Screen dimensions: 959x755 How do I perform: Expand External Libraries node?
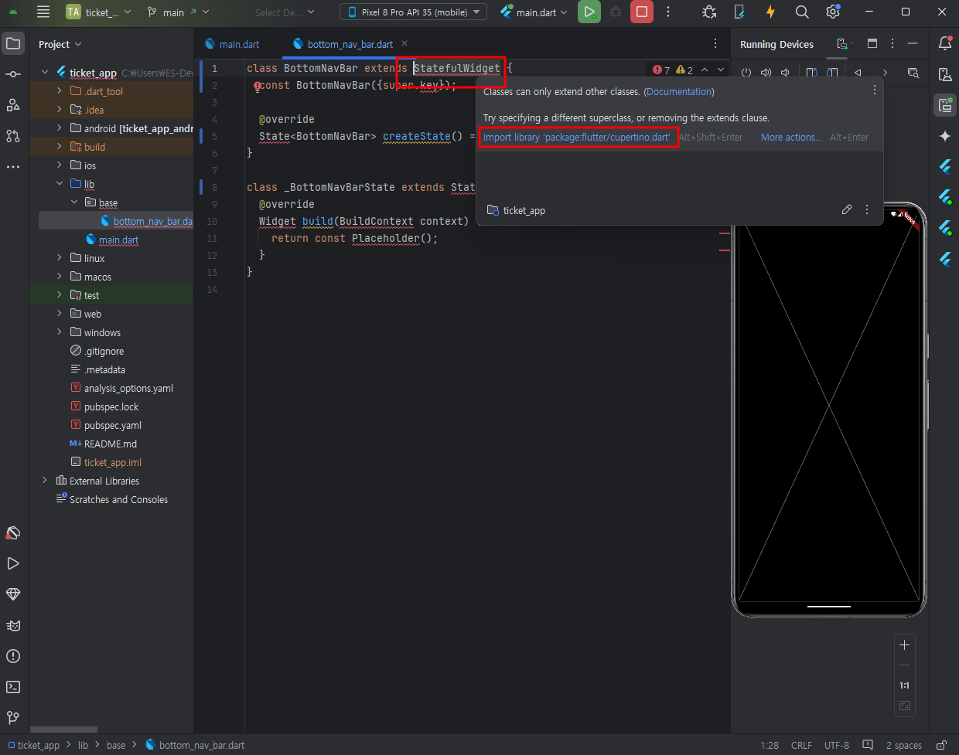pos(45,481)
